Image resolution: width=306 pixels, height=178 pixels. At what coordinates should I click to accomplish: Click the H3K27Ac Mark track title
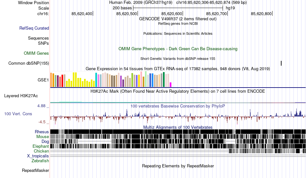point(178,91)
